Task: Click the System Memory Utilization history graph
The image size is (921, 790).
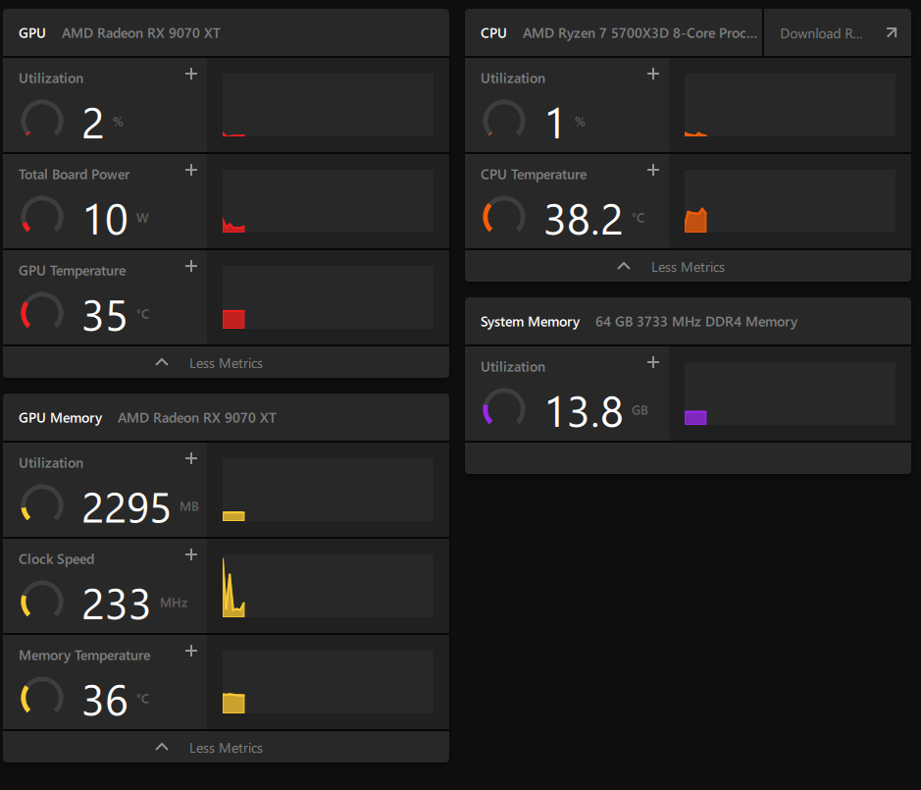Action: coord(790,394)
